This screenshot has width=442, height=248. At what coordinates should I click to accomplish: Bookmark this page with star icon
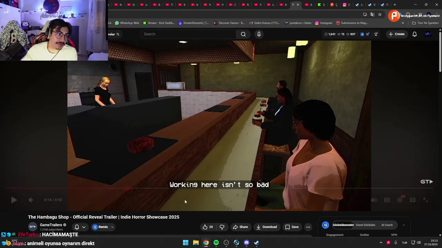(380, 14)
